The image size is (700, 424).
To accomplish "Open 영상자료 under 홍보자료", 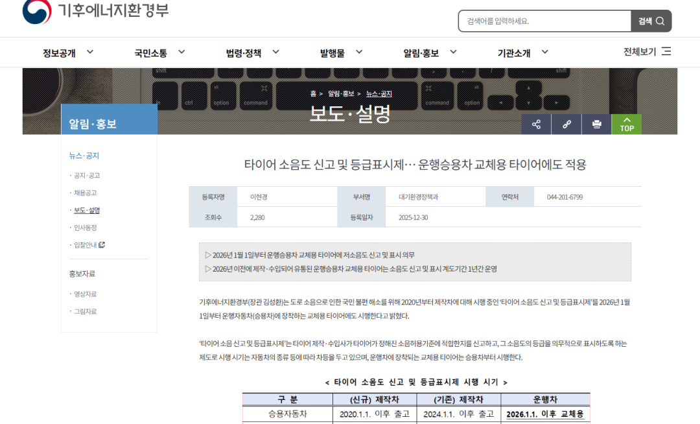I will click(86, 294).
